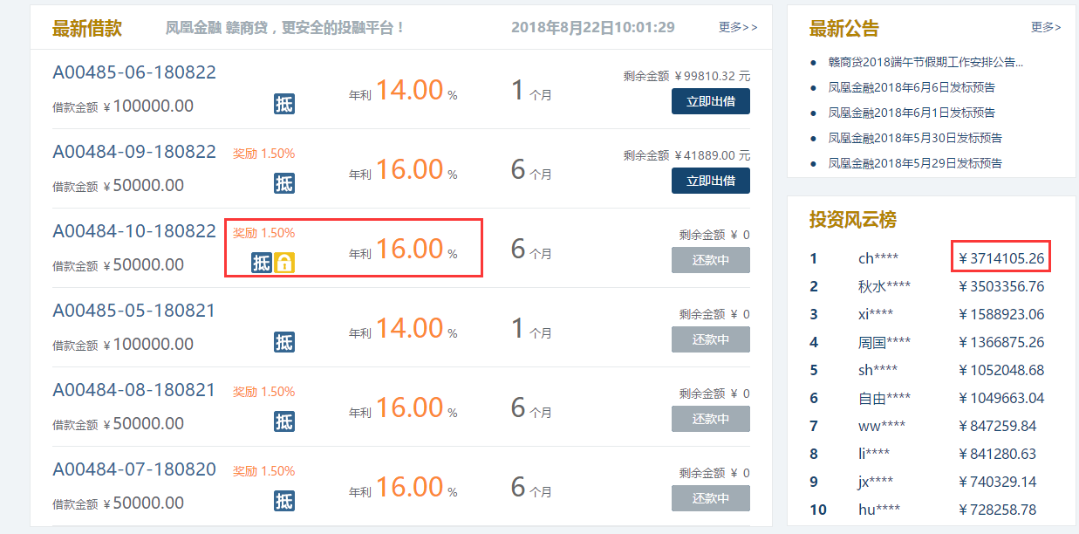This screenshot has height=534, width=1079.
Task: Select top-ranked investor ch**** in 投资风云榜
Action: coord(878,258)
